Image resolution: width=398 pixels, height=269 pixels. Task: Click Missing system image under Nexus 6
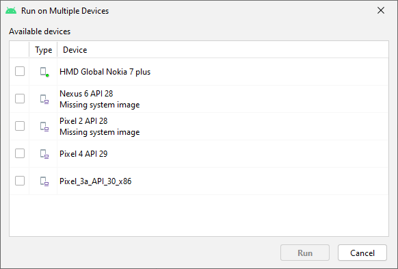pyautogui.click(x=100, y=105)
